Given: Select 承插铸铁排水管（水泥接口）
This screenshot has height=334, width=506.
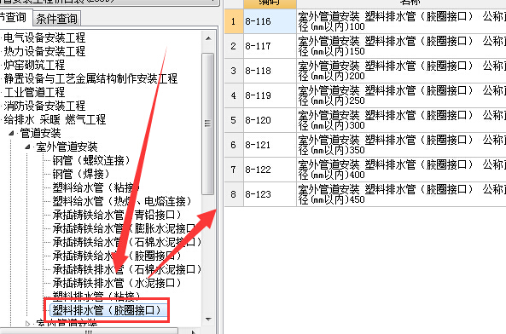Looking at the screenshot, I should tap(117, 283).
